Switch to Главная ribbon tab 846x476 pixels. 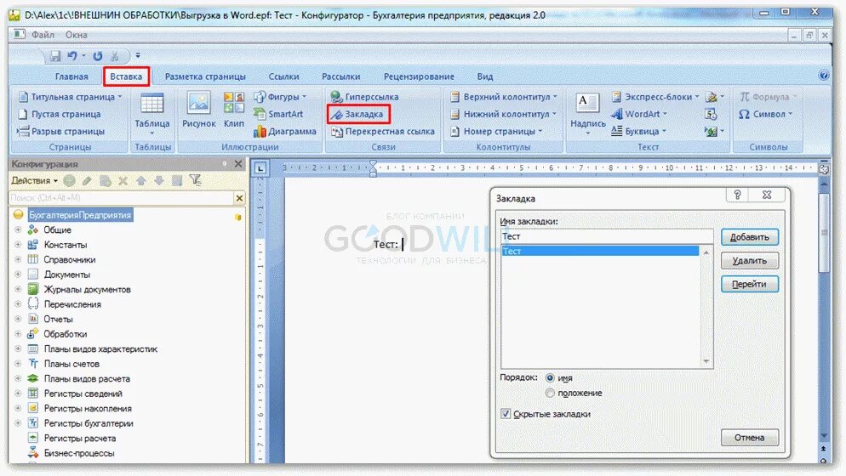tap(71, 76)
